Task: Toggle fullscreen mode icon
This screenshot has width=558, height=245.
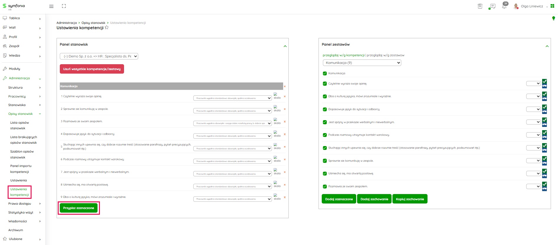Action: 64,6
